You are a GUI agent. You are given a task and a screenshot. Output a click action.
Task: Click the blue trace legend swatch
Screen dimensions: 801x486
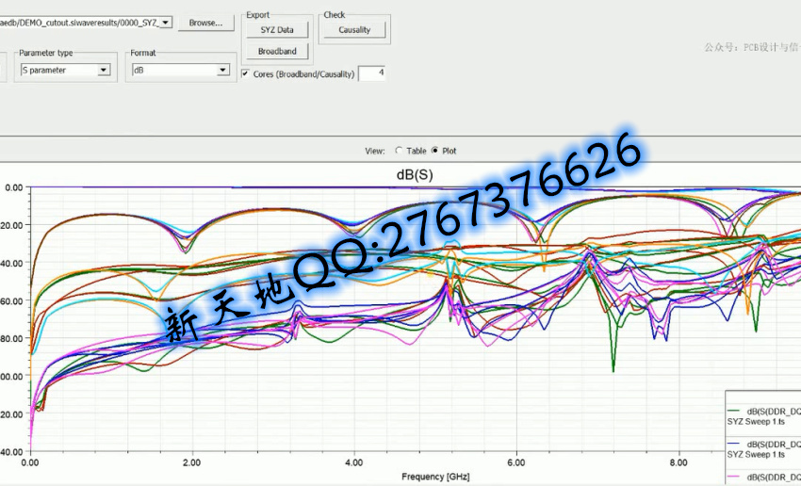click(734, 444)
